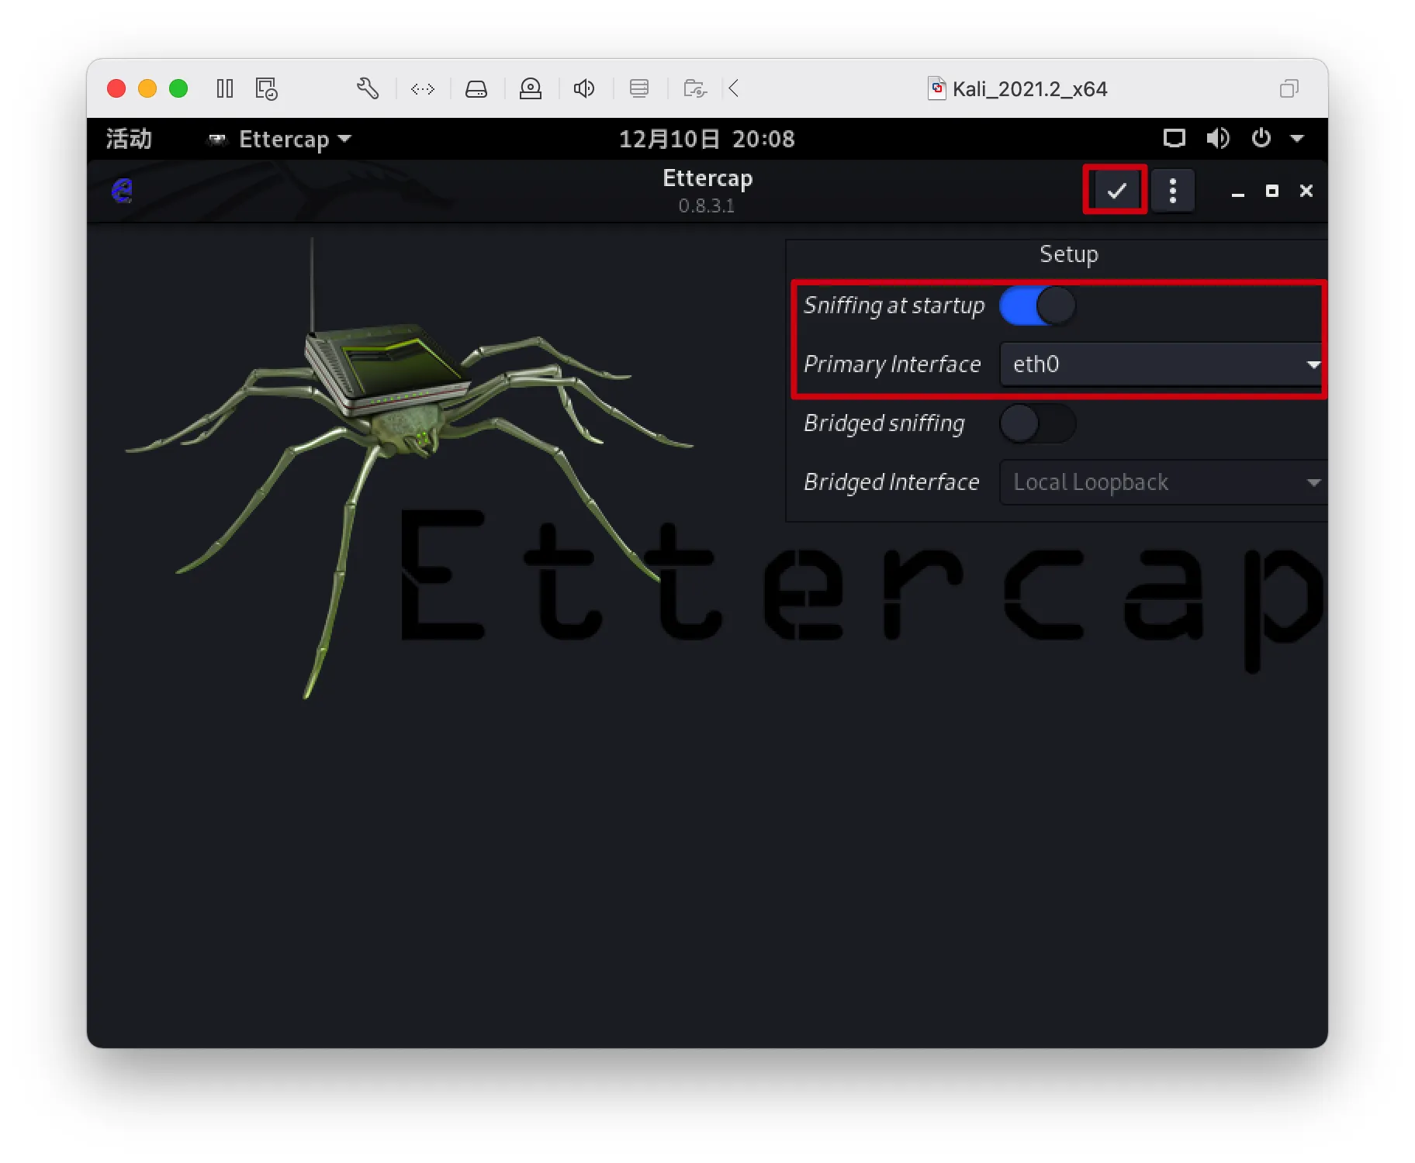Click the Sniffing at startup label
This screenshot has height=1163, width=1415.
point(894,305)
